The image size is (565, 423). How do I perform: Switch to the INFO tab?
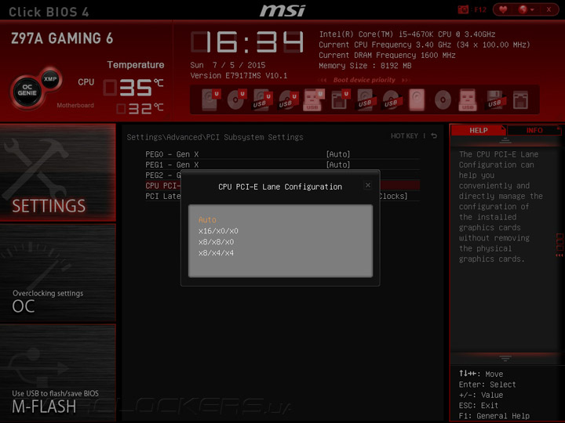[x=534, y=130]
